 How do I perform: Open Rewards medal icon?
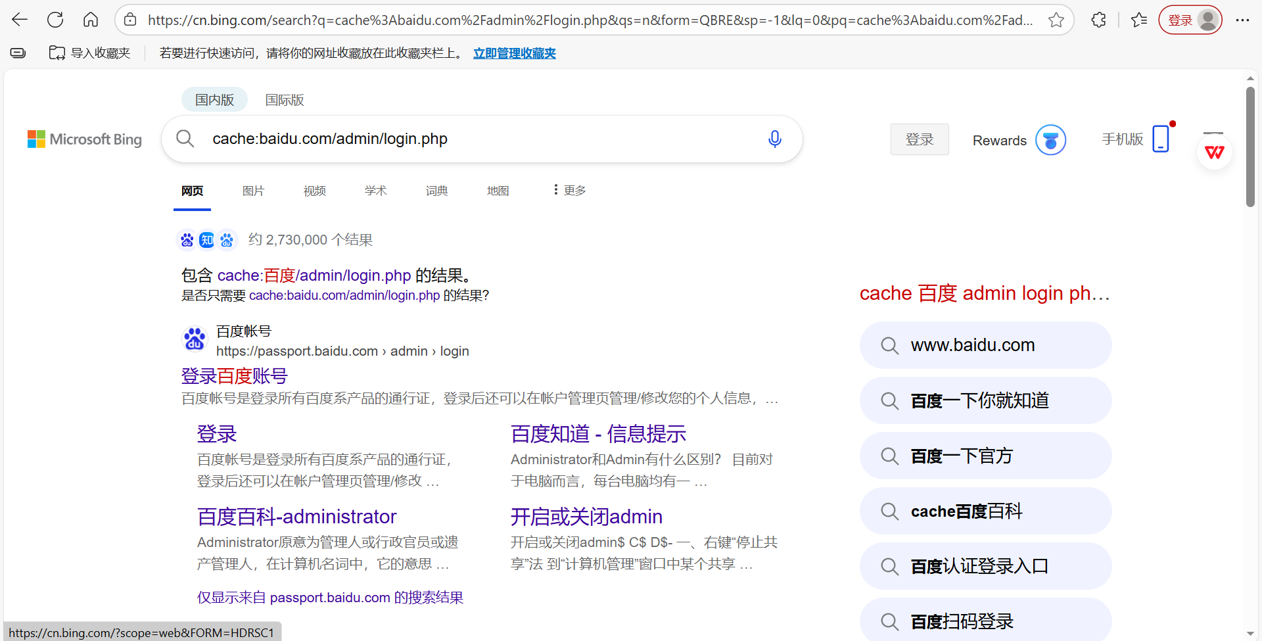click(1050, 140)
